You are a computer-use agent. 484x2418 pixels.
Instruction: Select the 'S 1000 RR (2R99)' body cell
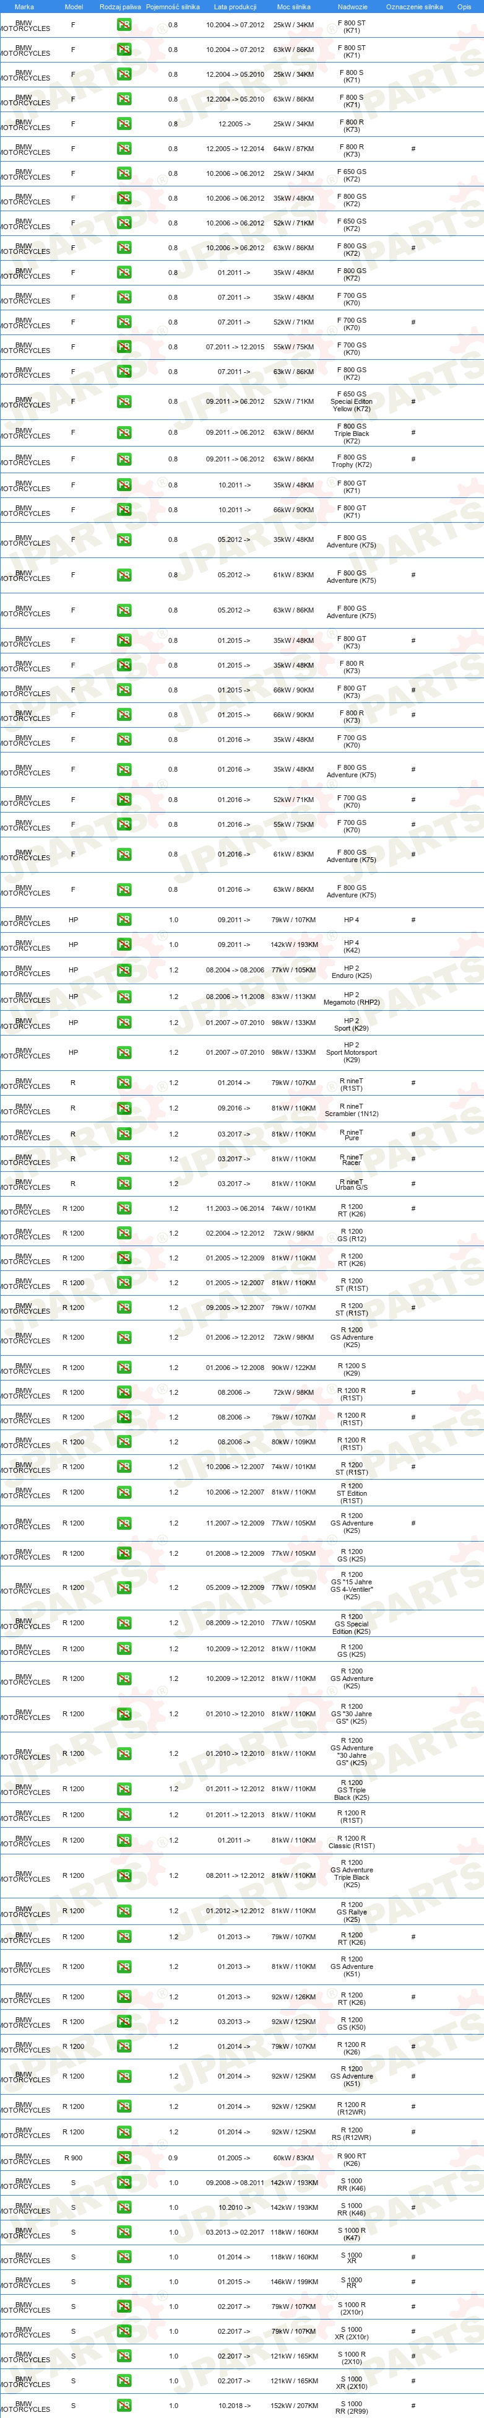pyautogui.click(x=352, y=2407)
